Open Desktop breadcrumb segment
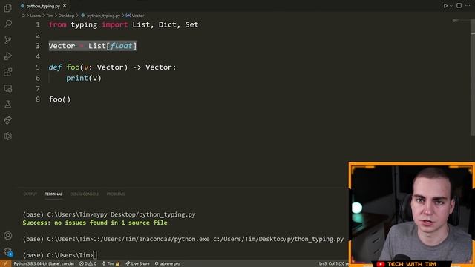 (66, 16)
